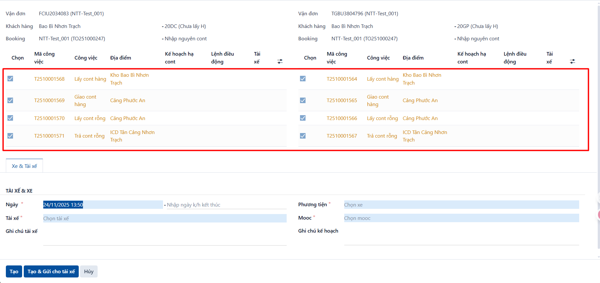Focus the 'Ghi chú kế hoạch' note field
Screen dimensions: 600x283
[461, 236]
